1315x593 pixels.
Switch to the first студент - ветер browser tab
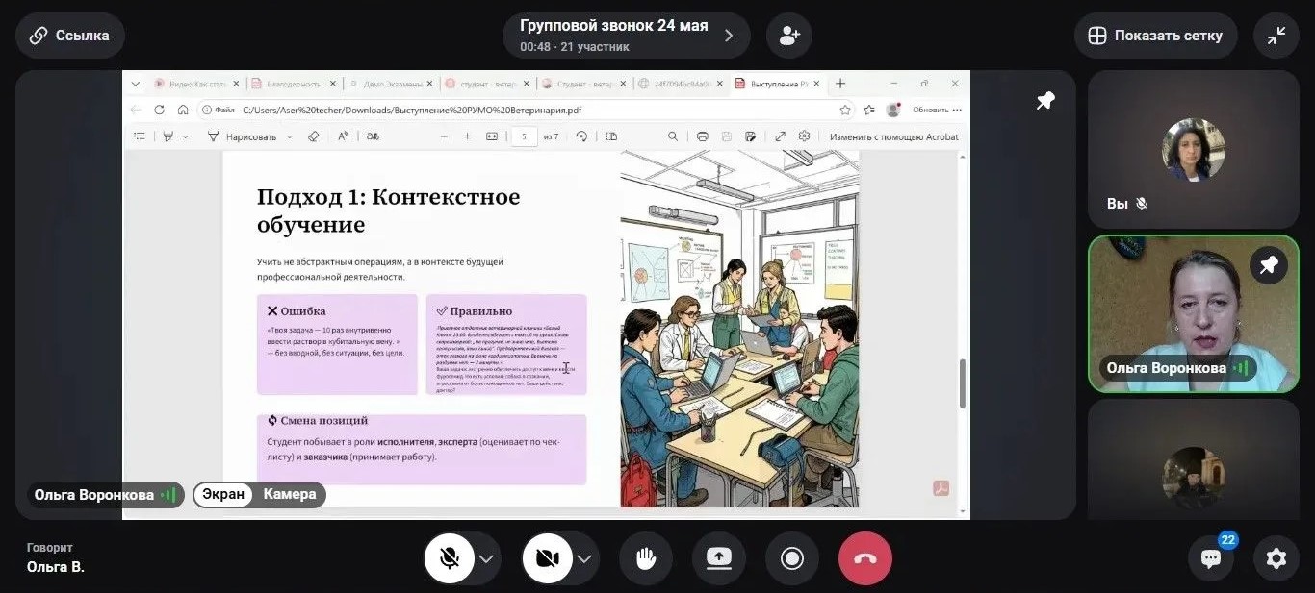point(486,84)
